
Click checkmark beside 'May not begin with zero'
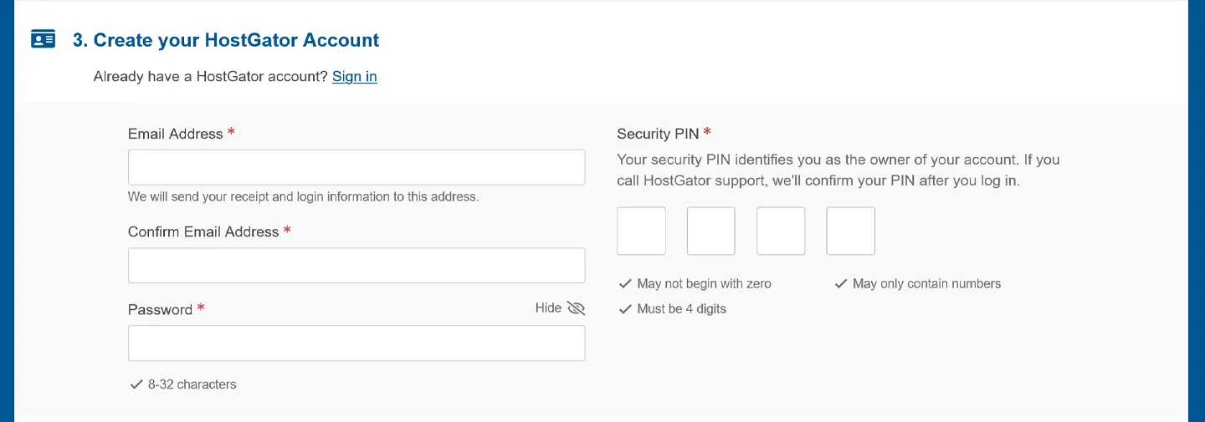624,284
